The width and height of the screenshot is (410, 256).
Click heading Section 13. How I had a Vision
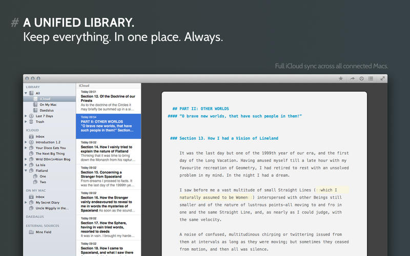click(x=224, y=138)
